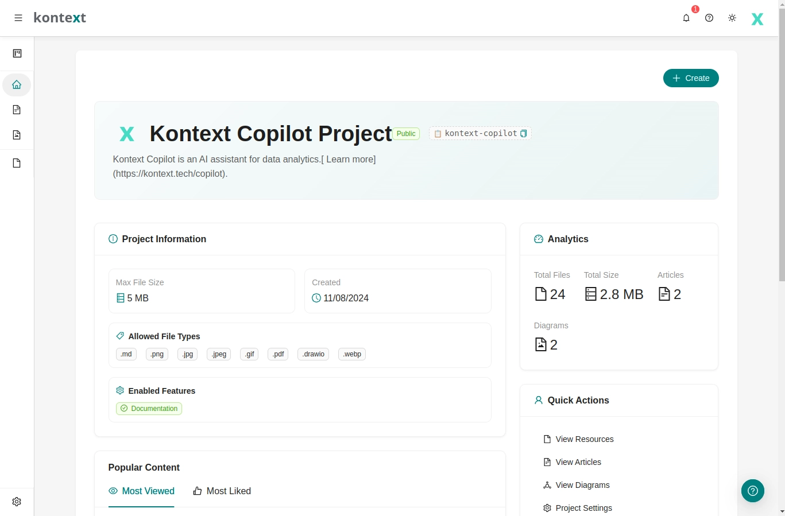Image resolution: width=785 pixels, height=516 pixels.
Task: Click the .gif file type tag
Action: click(249, 354)
